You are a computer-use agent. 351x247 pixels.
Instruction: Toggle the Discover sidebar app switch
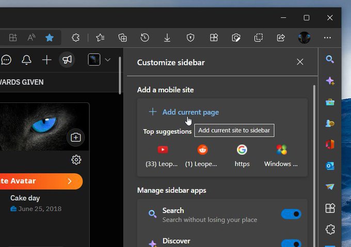[x=291, y=243]
